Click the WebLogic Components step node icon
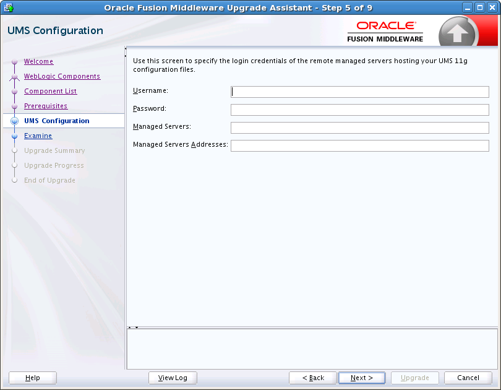 pyautogui.click(x=14, y=77)
